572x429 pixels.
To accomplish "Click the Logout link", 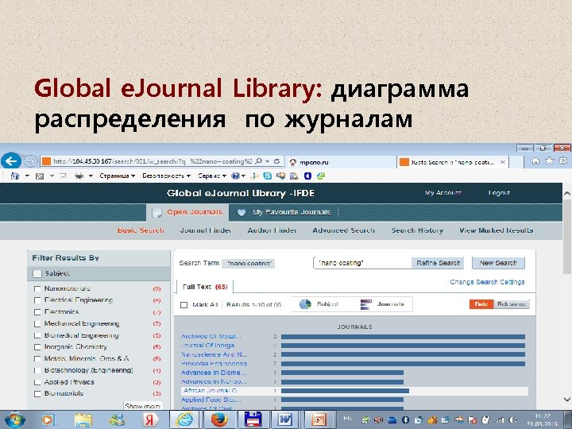I will coord(499,193).
